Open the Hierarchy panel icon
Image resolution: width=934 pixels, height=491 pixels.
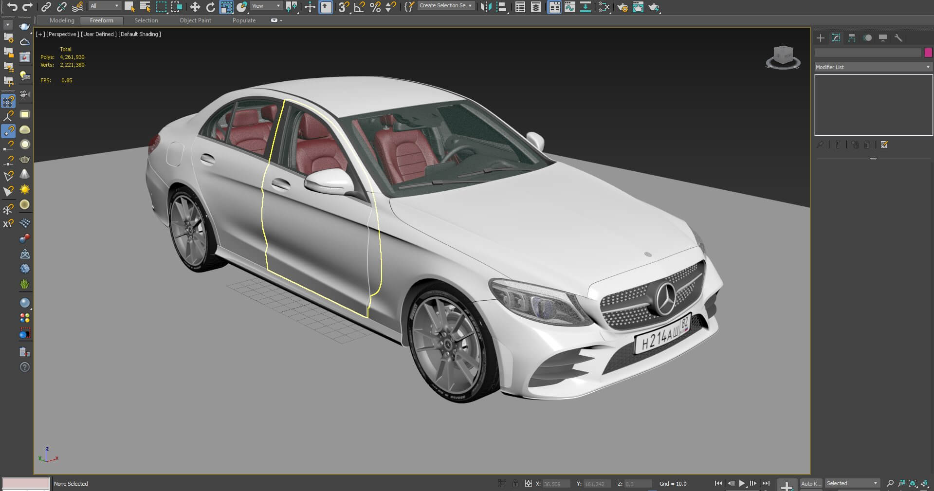852,37
